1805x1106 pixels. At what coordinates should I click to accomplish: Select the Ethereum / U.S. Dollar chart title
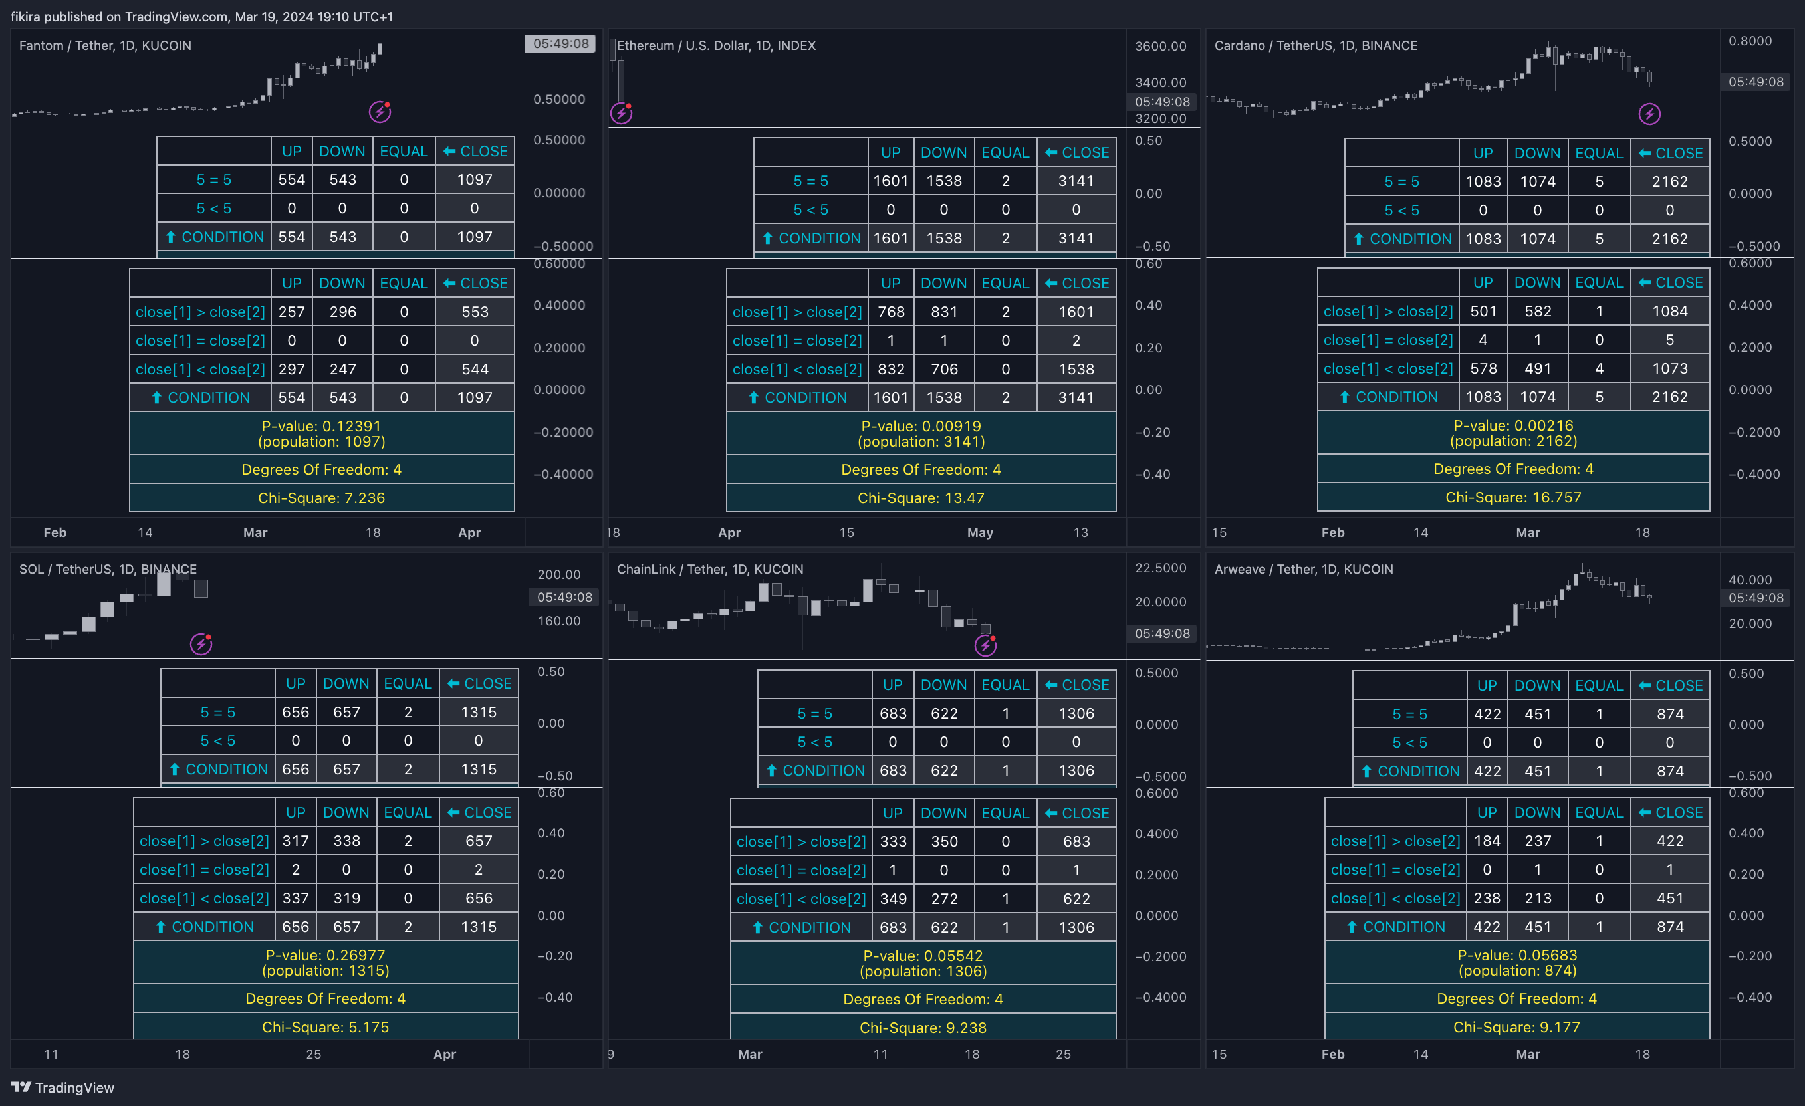pyautogui.click(x=716, y=45)
